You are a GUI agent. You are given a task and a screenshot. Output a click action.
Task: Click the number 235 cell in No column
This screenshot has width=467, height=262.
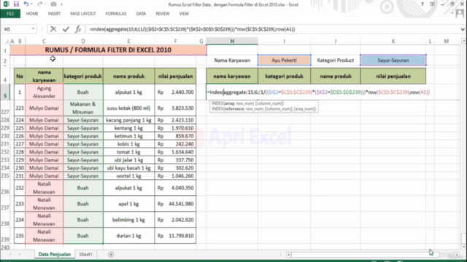[20, 236]
